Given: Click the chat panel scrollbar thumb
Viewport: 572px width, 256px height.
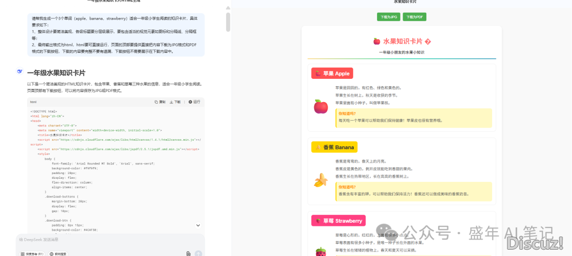Looking at the screenshot, I should click(228, 22).
